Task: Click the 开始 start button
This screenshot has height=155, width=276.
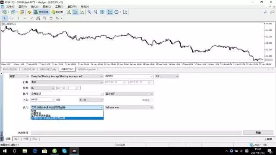Action: (x=258, y=133)
